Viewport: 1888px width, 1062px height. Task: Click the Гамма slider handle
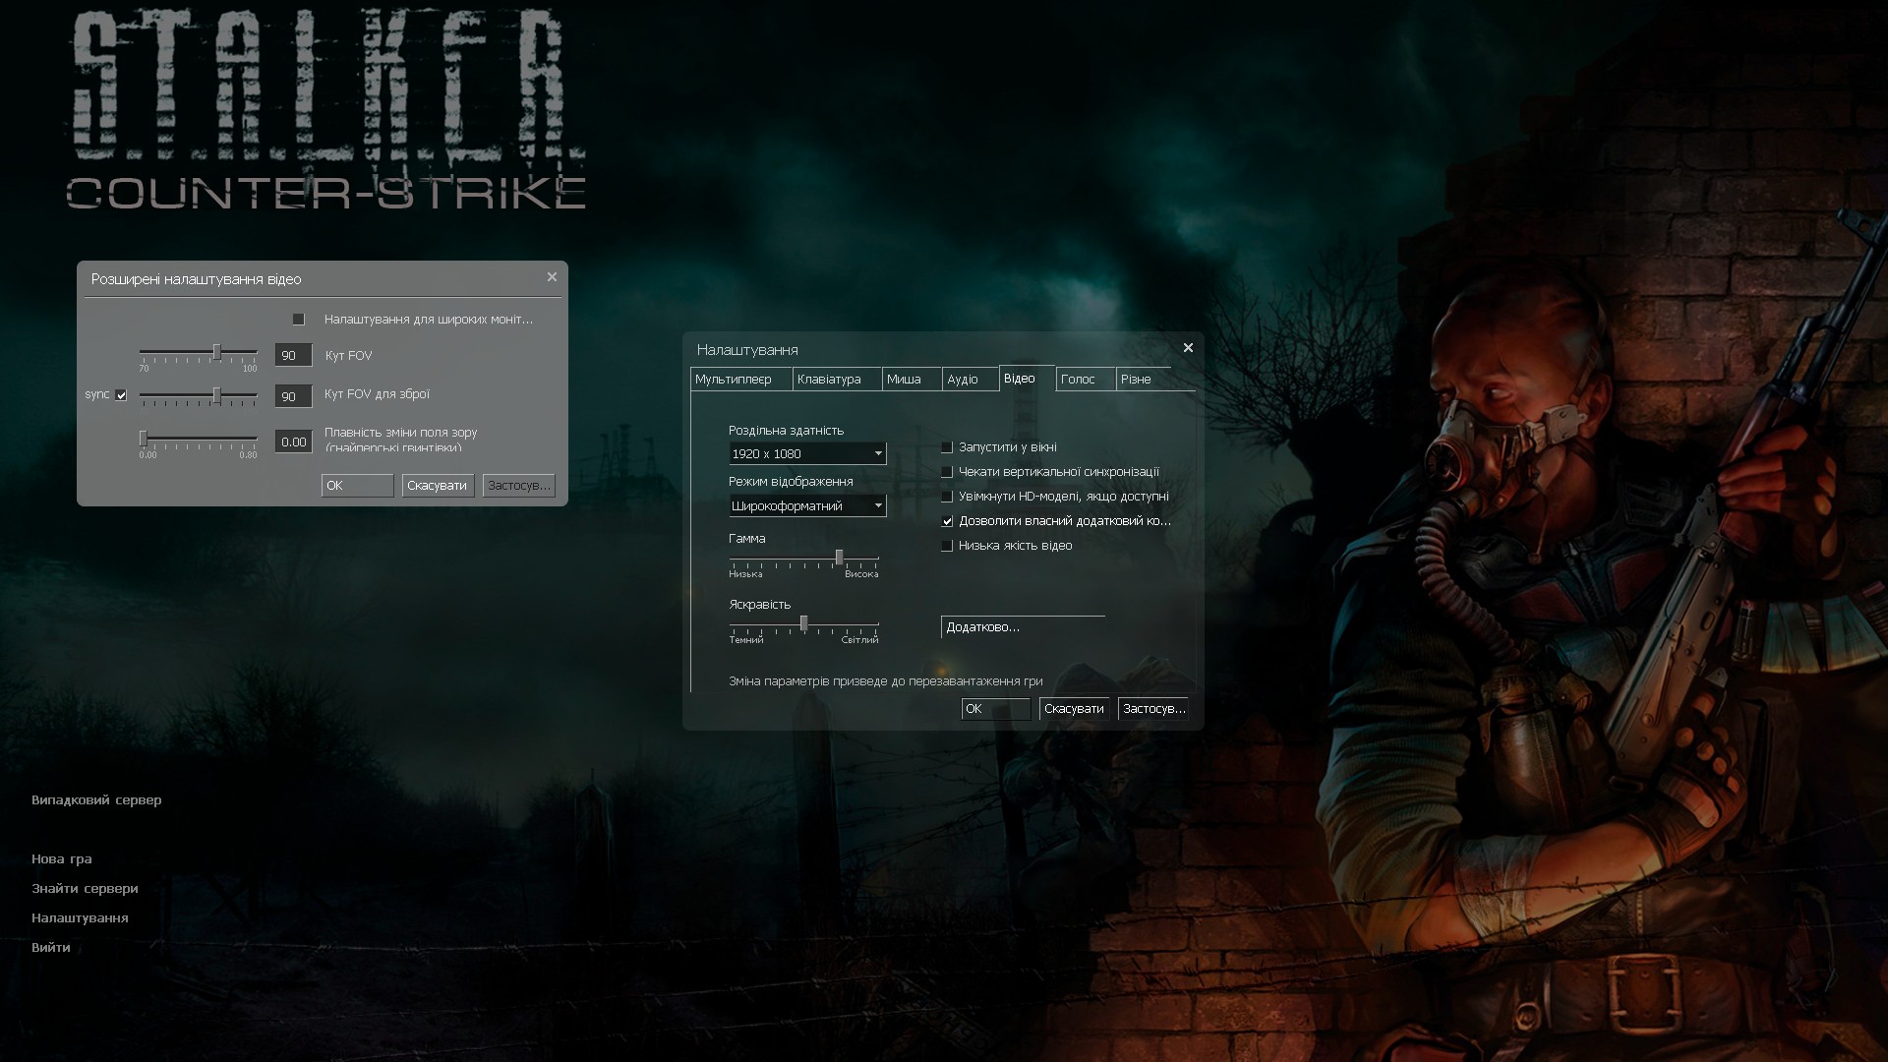coord(839,558)
